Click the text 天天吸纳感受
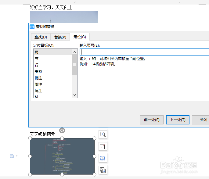 (x=42, y=134)
